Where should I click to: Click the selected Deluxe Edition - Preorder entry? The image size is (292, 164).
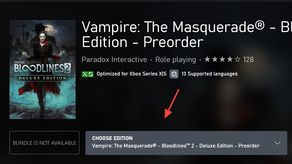click(176, 146)
